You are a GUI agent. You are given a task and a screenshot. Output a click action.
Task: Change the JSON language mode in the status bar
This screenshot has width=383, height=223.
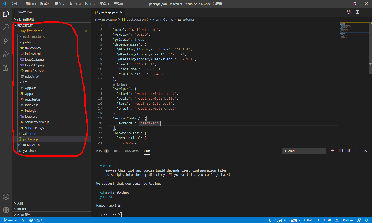[327, 220]
